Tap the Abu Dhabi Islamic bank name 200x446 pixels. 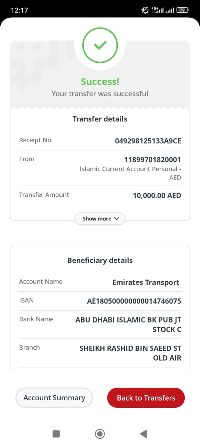129,324
